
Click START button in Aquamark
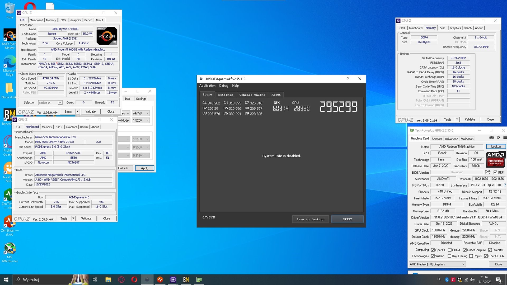347,219
